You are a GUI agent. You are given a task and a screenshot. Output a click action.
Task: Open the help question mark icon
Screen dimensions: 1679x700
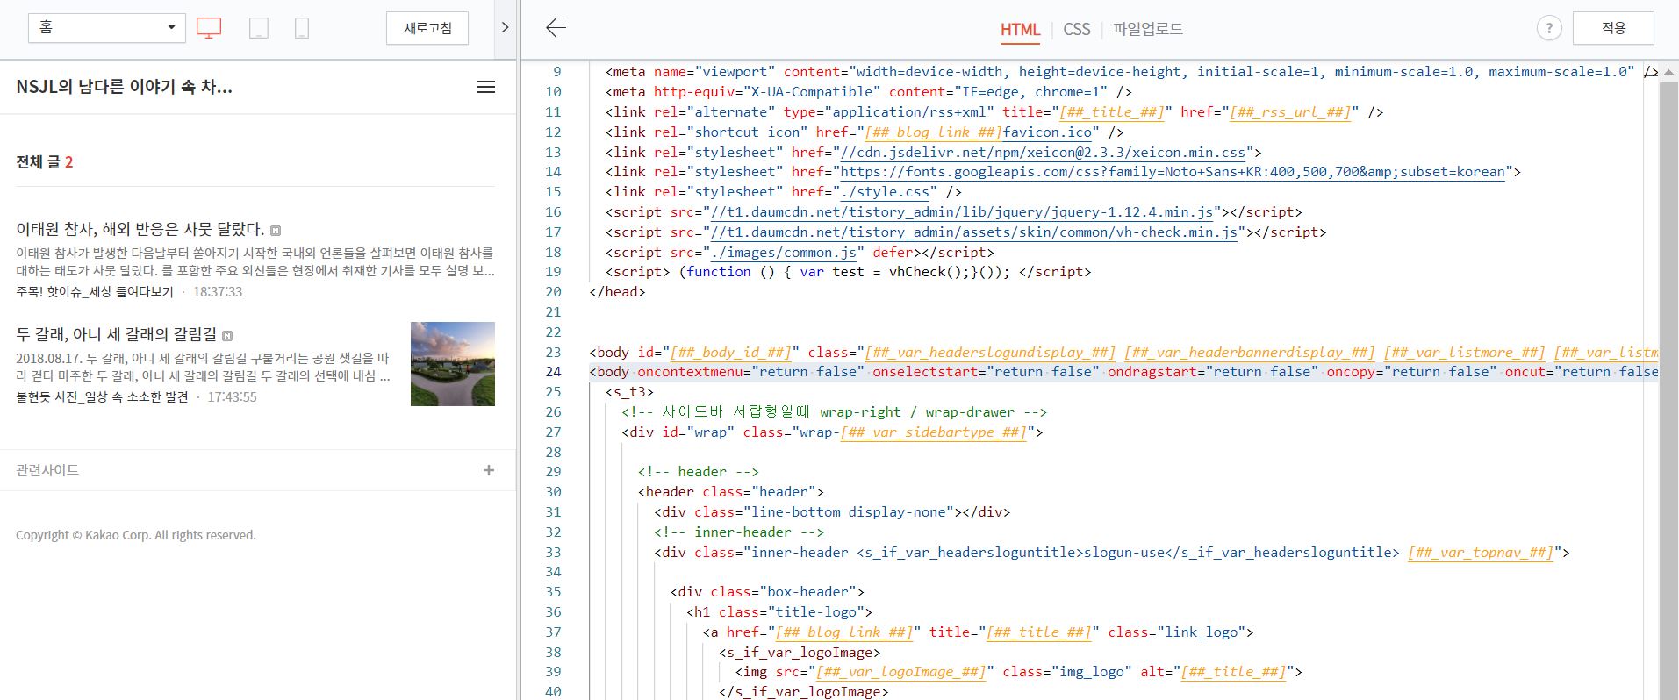pyautogui.click(x=1549, y=28)
